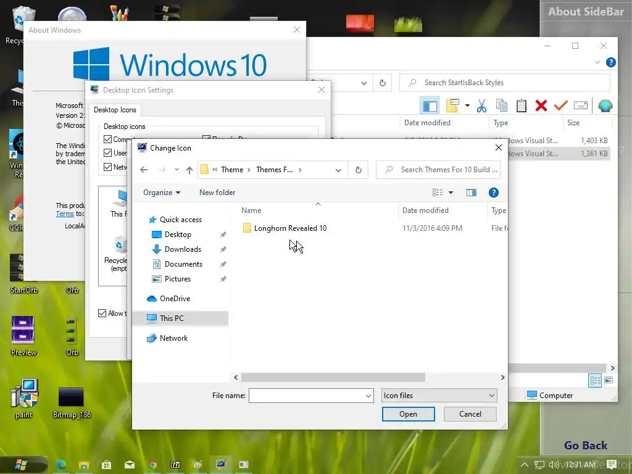Open Microsoft Edge from the taskbar

(x=61, y=465)
